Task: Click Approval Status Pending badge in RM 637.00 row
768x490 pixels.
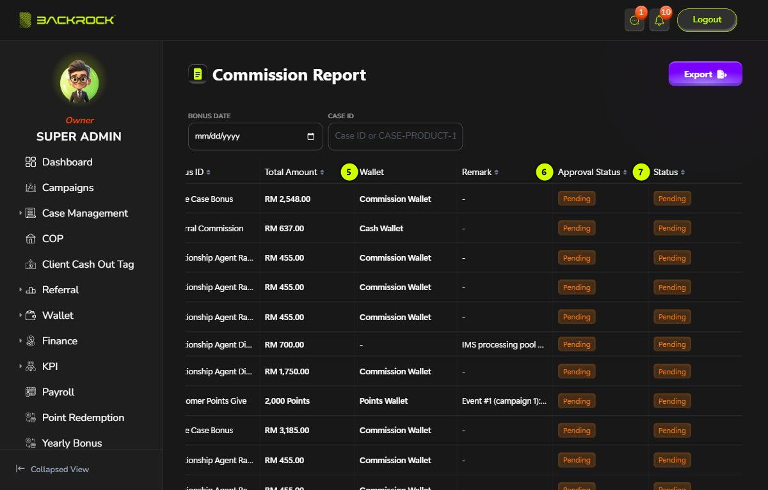Action: [577, 228]
